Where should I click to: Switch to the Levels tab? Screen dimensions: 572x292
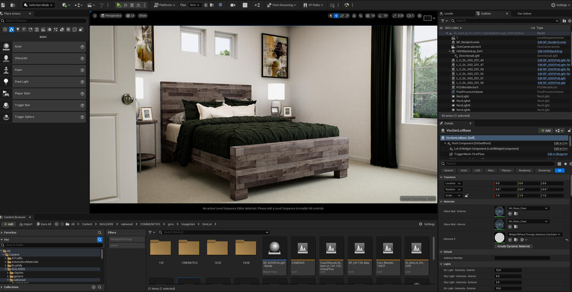(448, 13)
